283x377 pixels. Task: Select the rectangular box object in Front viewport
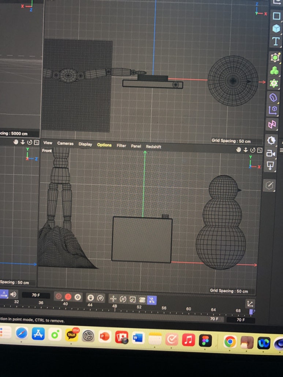(142, 240)
